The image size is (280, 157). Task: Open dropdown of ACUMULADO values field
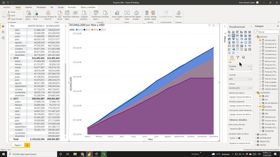tap(248, 88)
